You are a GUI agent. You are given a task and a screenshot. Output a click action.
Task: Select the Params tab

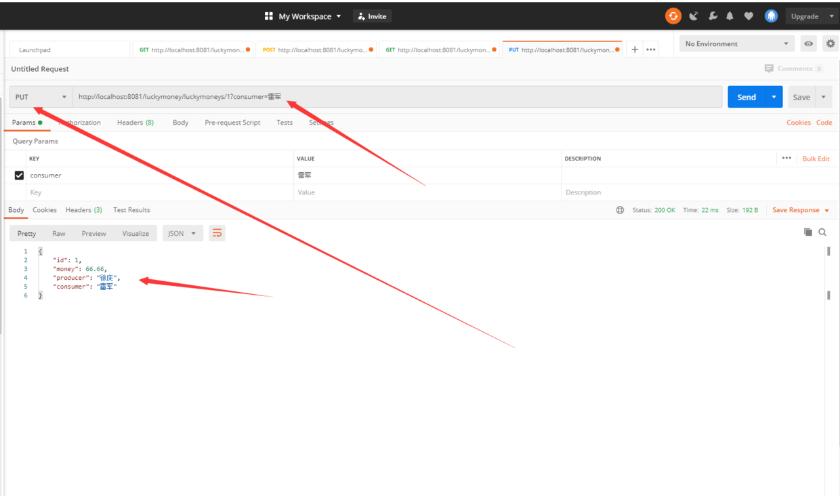click(x=27, y=123)
